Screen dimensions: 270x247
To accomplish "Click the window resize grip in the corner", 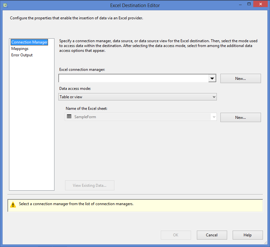I will pyautogui.click(x=265, y=242).
